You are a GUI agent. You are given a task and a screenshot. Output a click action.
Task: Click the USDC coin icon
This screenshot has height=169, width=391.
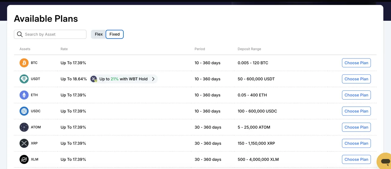(x=24, y=111)
